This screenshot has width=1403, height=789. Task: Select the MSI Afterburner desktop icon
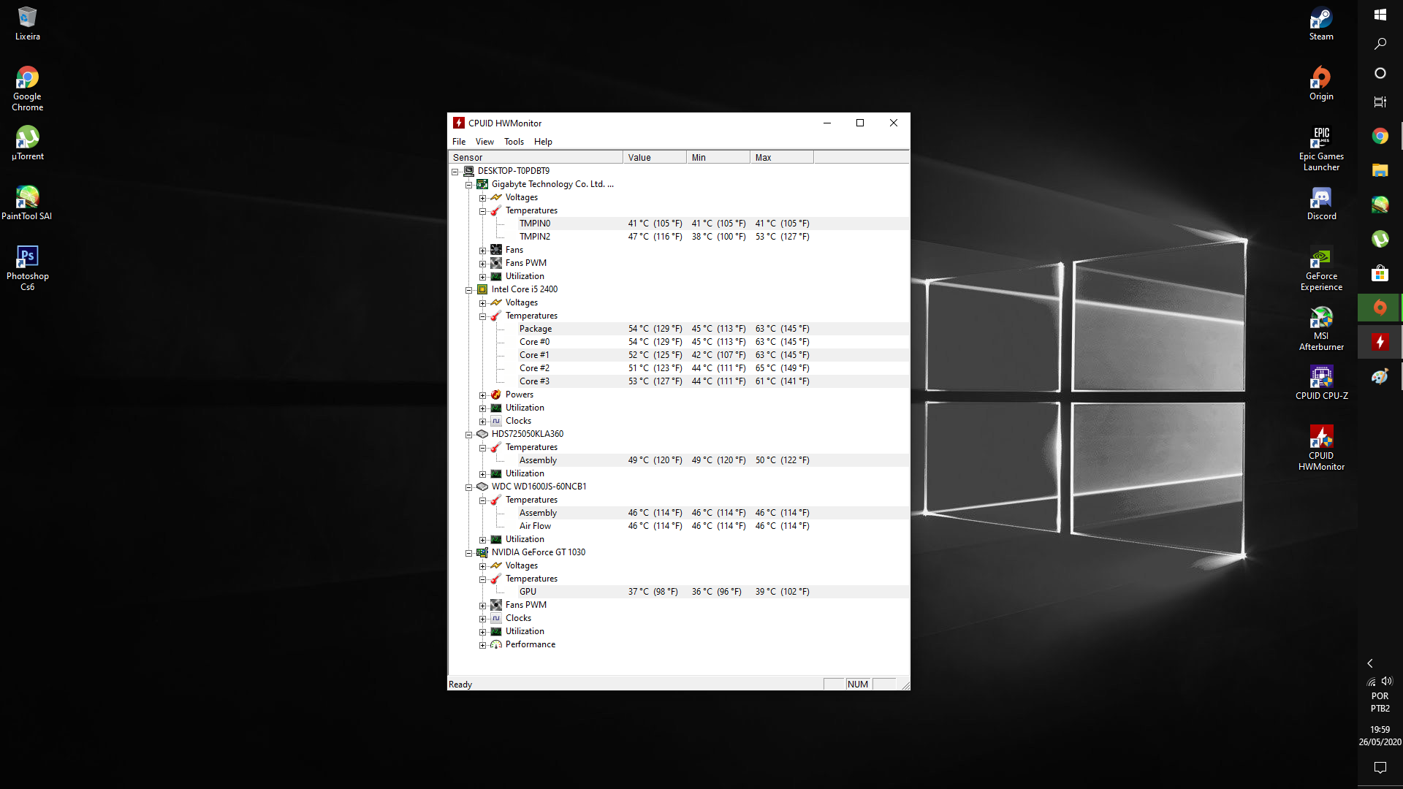click(1321, 328)
